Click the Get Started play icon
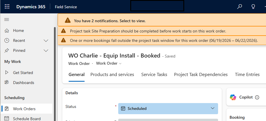Image resolution: width=266 pixels, height=121 pixels. [7, 73]
